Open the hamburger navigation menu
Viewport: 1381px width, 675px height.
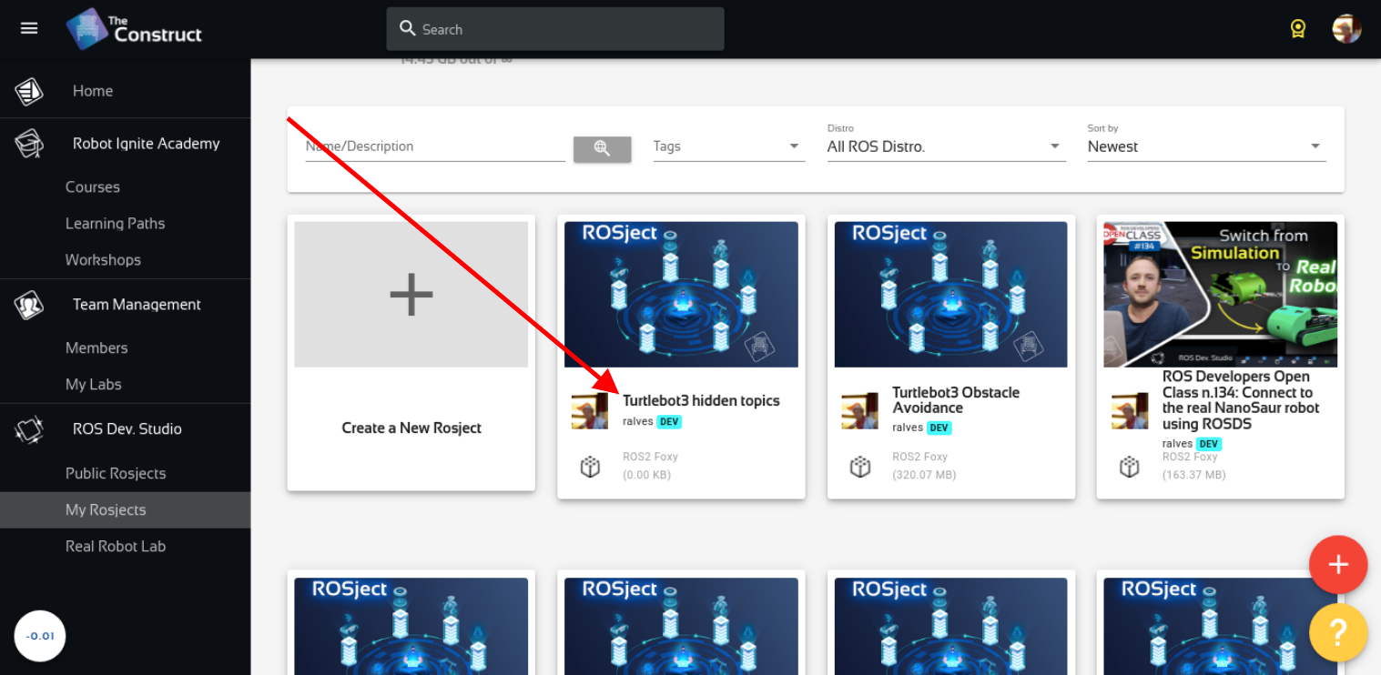[x=29, y=28]
